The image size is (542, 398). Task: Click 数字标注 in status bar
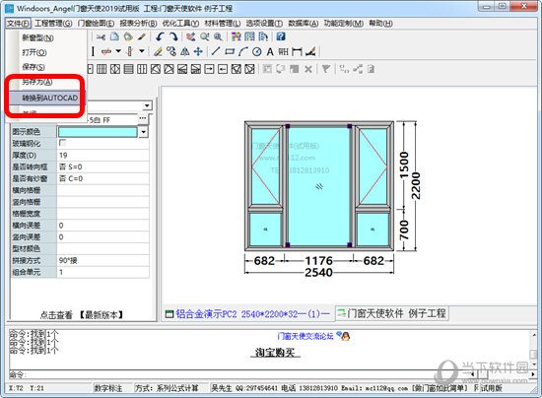[x=108, y=388]
